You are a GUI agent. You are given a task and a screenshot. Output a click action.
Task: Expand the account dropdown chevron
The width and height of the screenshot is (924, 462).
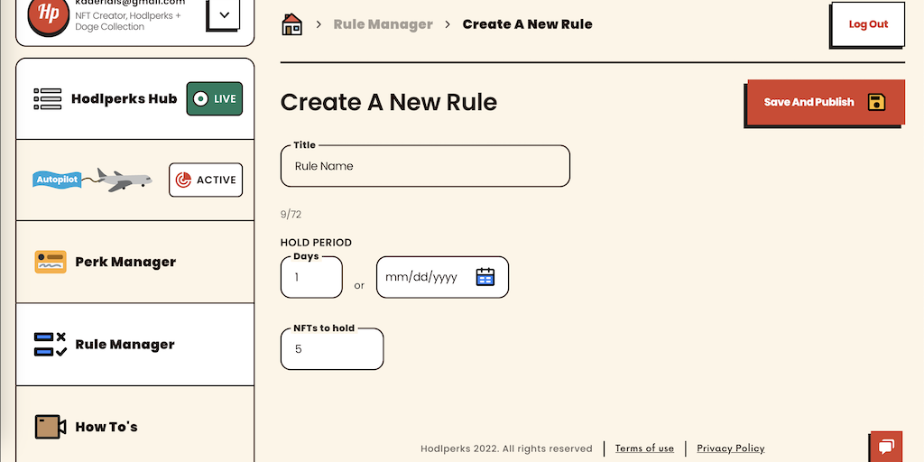(224, 14)
